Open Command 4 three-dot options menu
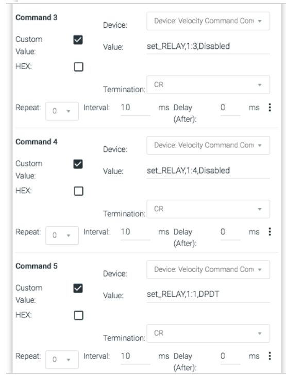This screenshot has height=375, width=286. (270, 231)
